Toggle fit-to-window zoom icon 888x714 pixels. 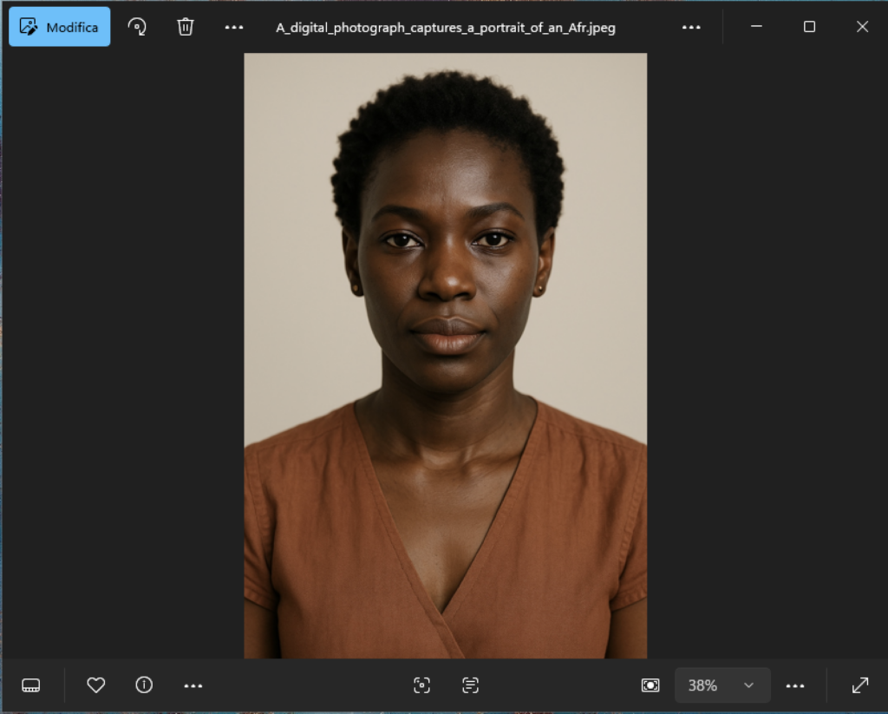pos(650,685)
